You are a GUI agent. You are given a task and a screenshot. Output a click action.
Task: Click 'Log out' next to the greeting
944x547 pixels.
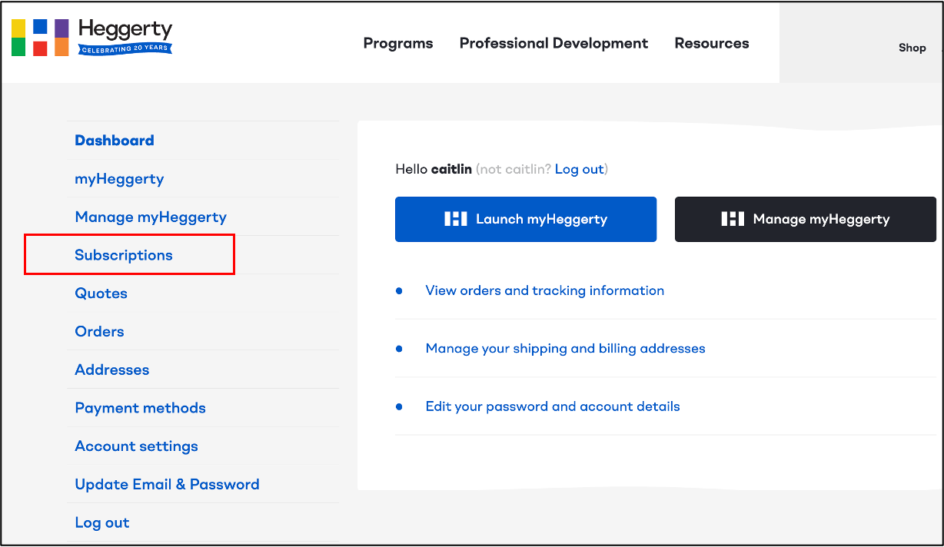[x=580, y=169]
